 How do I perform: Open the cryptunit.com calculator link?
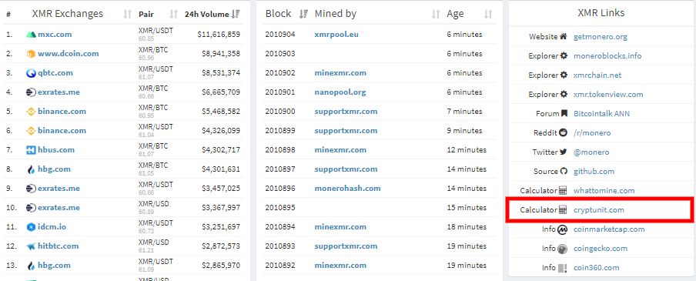click(599, 210)
